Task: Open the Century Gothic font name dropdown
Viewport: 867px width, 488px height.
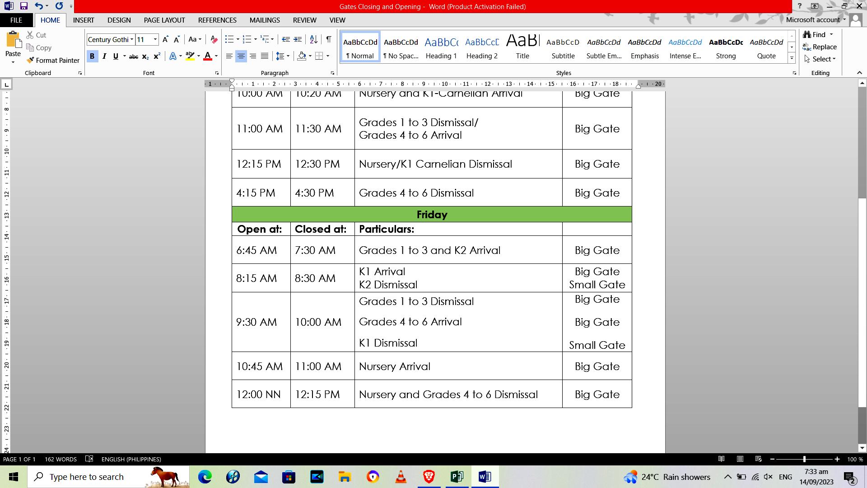Action: pos(132,40)
